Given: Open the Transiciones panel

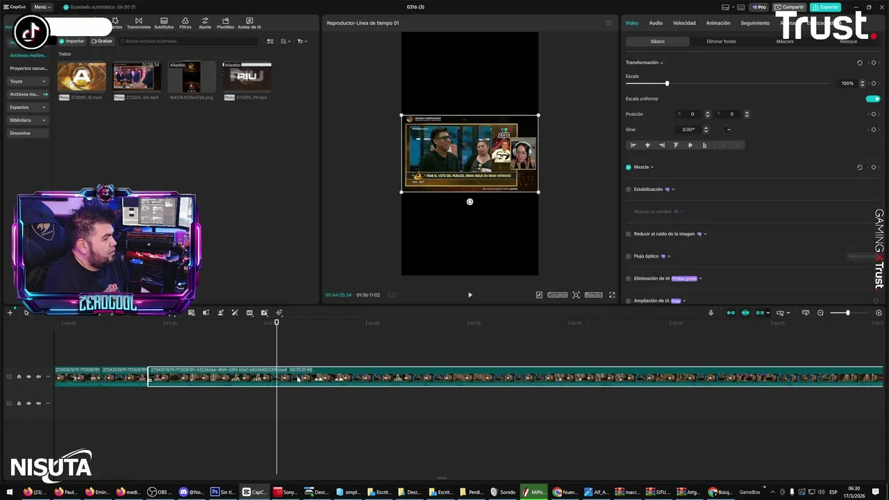Looking at the screenshot, I should click(x=138, y=23).
